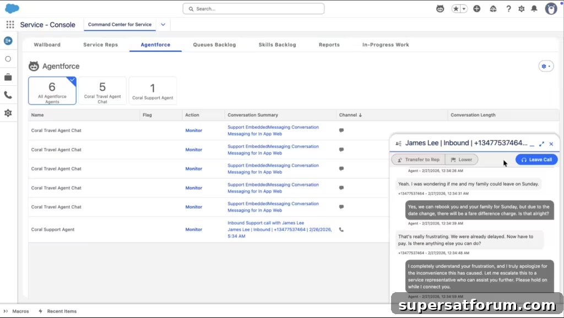Select the Agentforce tab
The height and width of the screenshot is (318, 564).
click(x=155, y=45)
